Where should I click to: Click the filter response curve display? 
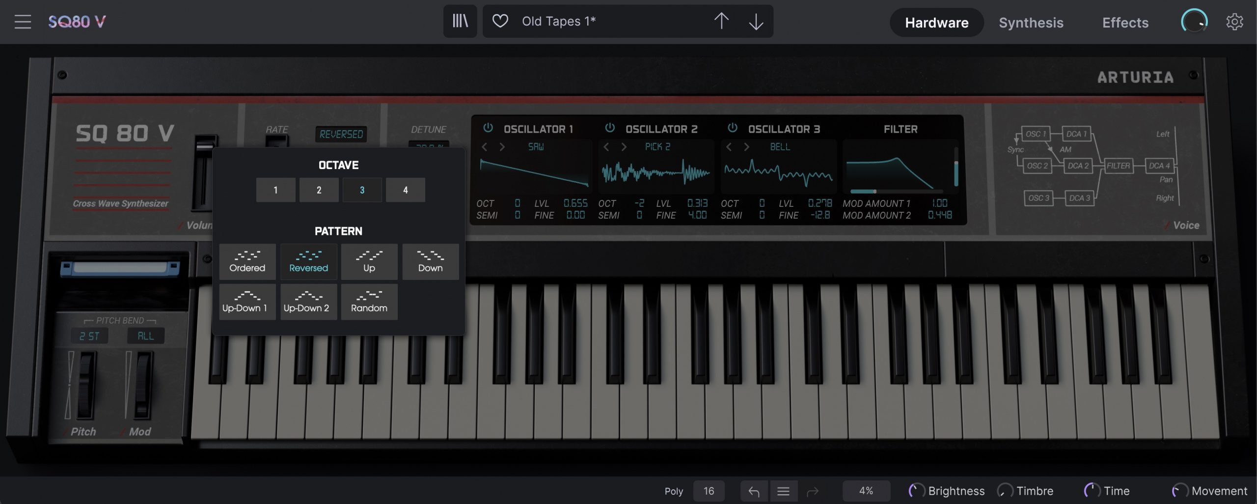[x=896, y=172]
